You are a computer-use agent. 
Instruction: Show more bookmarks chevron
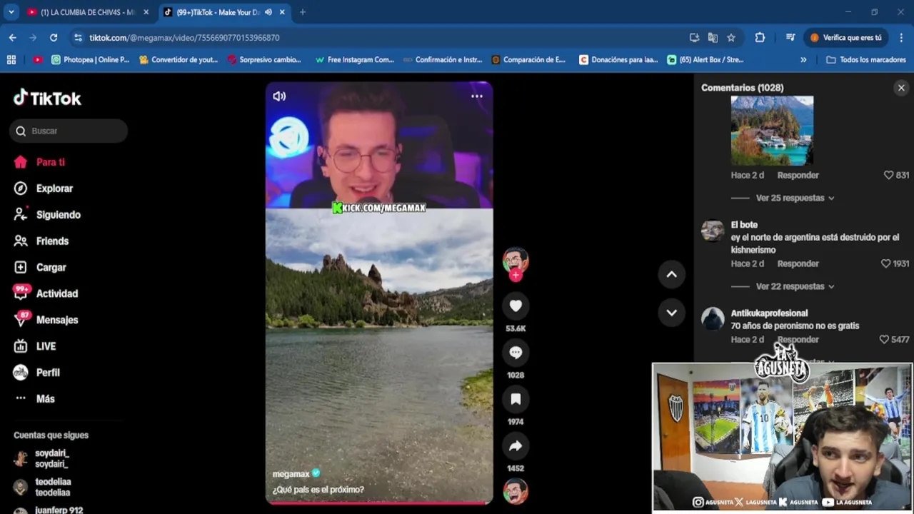click(803, 60)
